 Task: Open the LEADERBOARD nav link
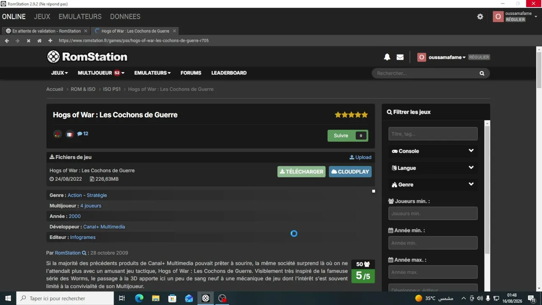229,73
